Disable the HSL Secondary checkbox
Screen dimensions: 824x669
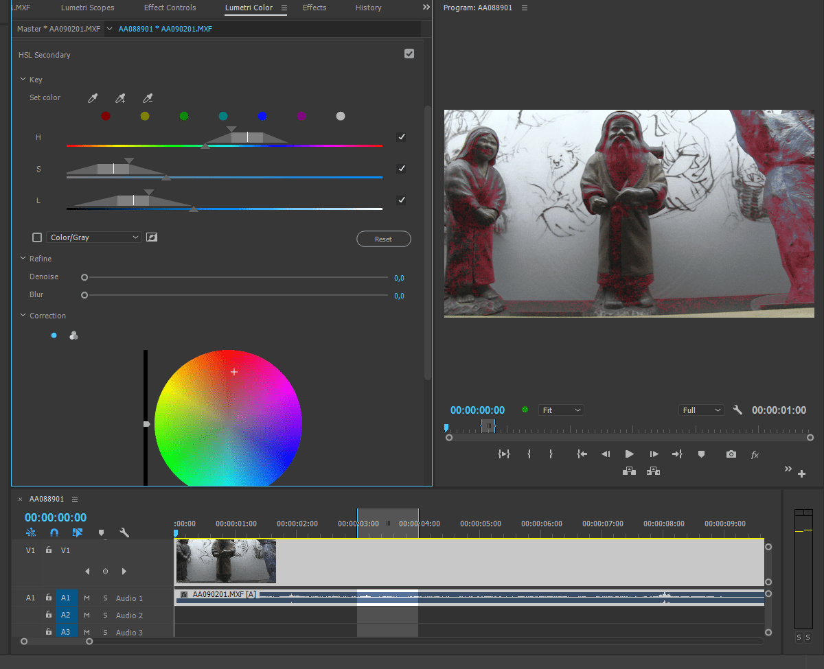click(x=409, y=54)
